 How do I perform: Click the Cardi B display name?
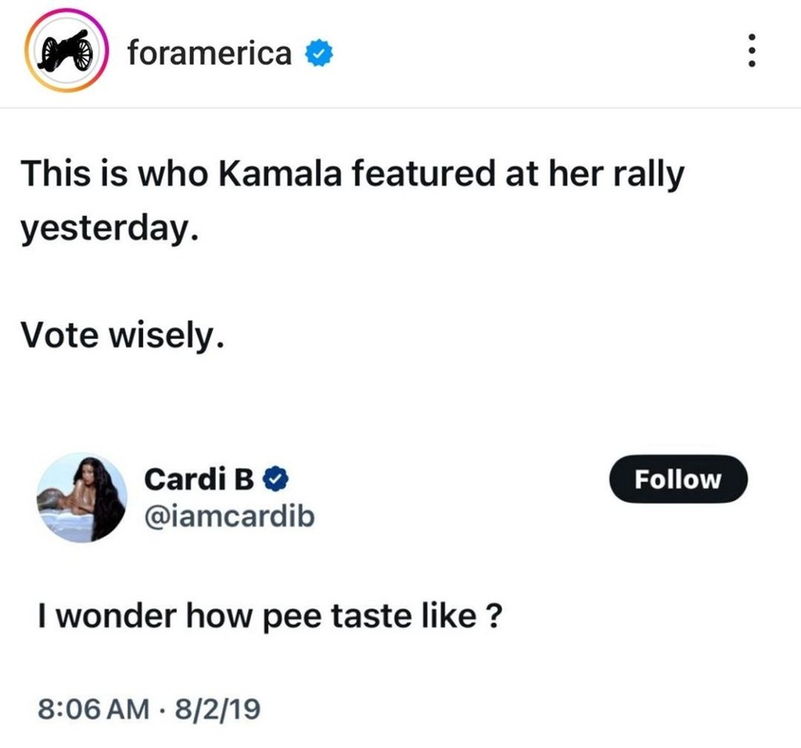point(199,478)
